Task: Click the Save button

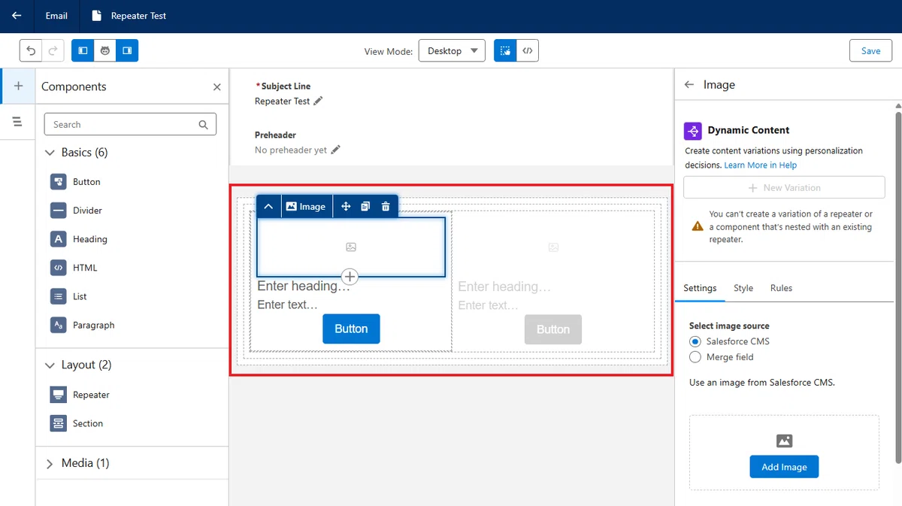Action: click(x=870, y=50)
